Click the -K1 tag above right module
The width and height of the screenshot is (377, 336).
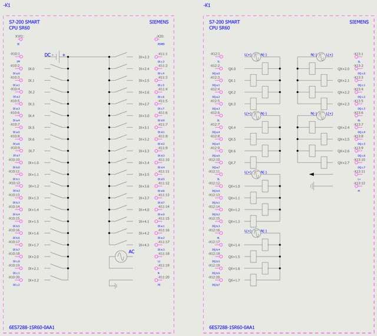(207, 5)
